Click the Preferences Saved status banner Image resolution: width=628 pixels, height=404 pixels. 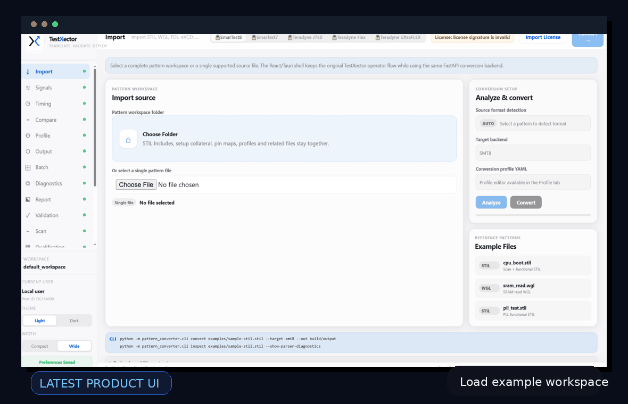click(57, 361)
